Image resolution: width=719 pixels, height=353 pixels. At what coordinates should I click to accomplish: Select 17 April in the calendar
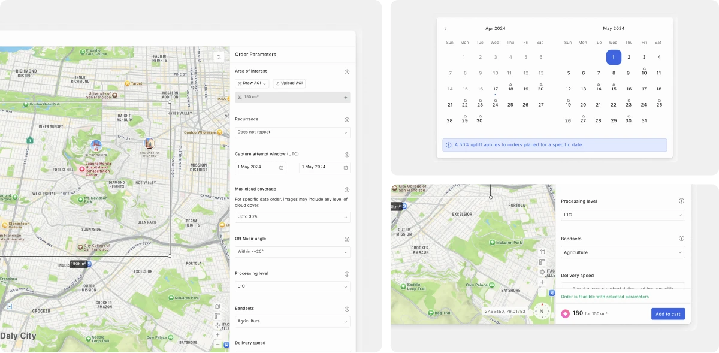[496, 89]
